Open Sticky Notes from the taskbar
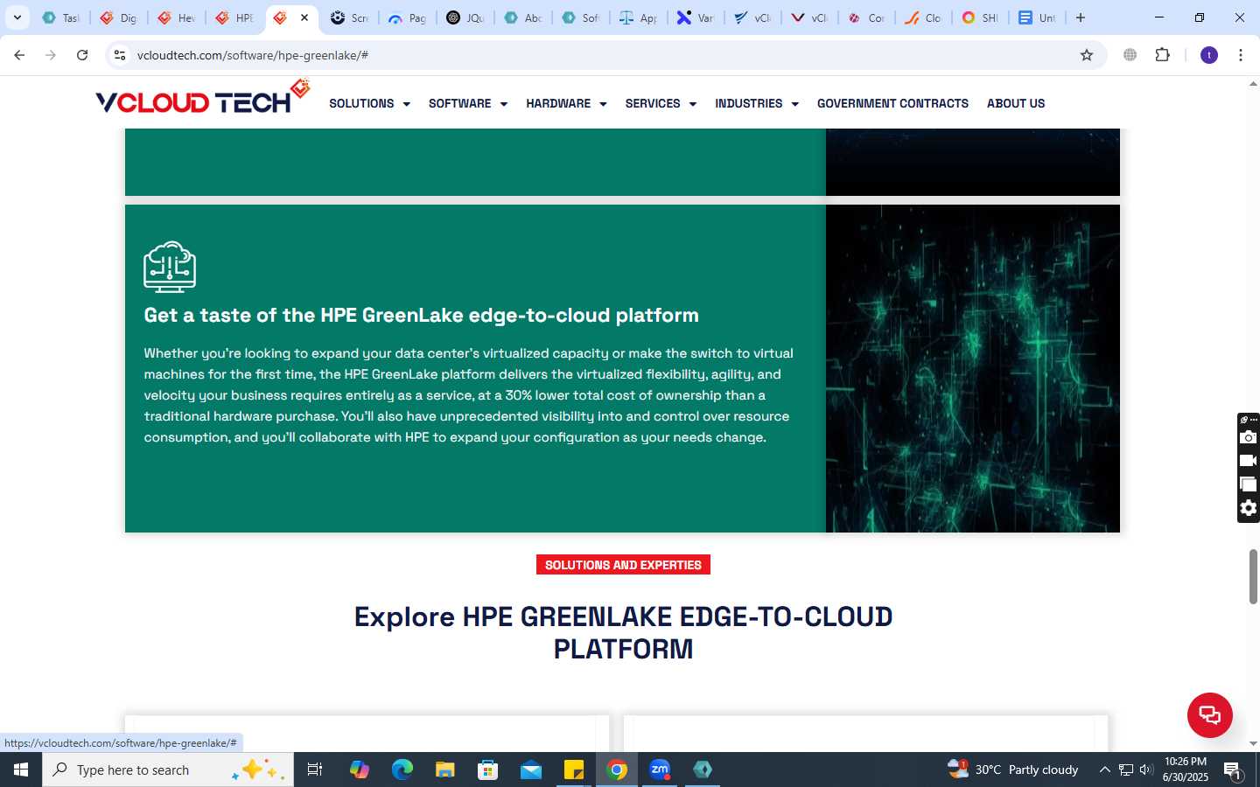 [x=574, y=770]
